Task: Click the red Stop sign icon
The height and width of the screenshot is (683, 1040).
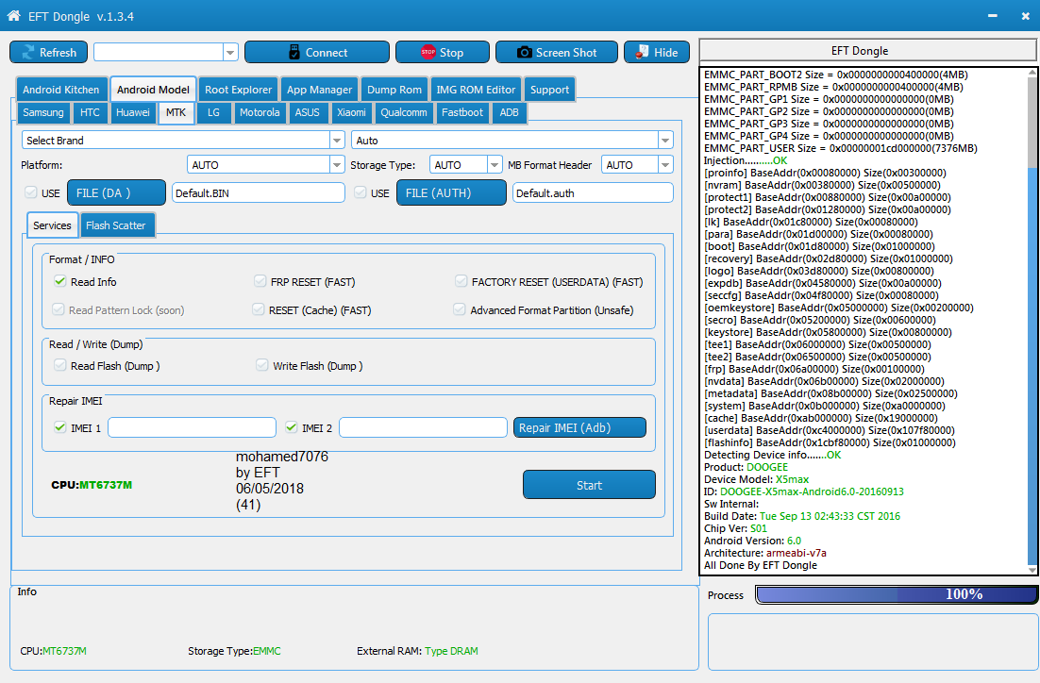Action: click(428, 53)
